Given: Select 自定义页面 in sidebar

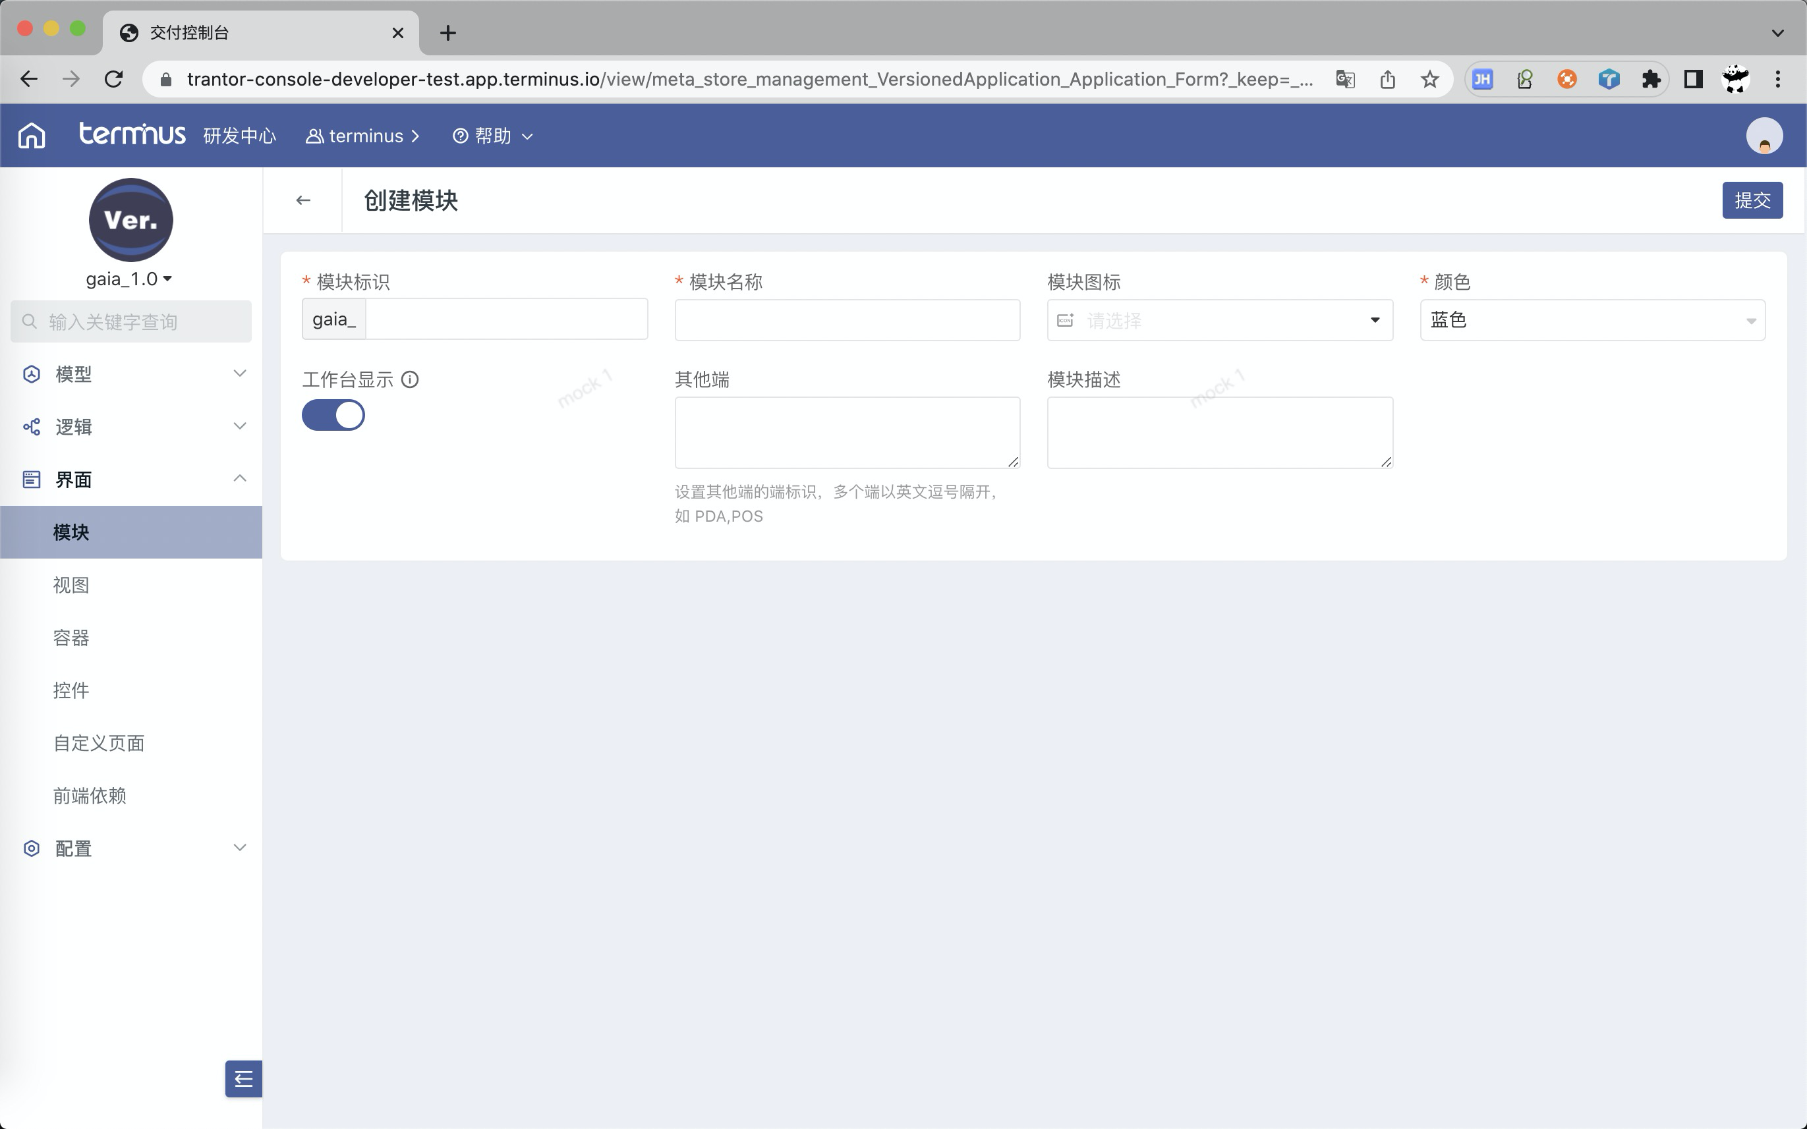Looking at the screenshot, I should tap(99, 743).
